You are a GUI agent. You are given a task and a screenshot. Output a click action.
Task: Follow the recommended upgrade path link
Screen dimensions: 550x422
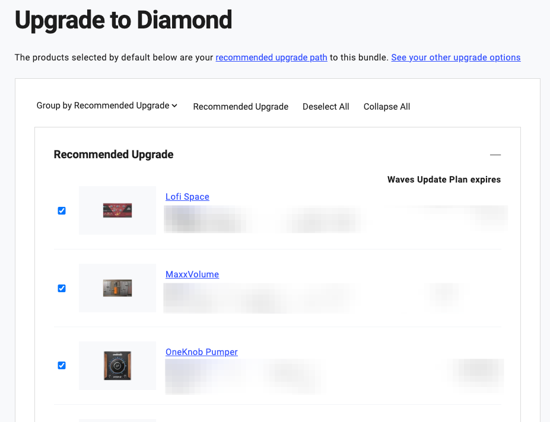tap(271, 57)
